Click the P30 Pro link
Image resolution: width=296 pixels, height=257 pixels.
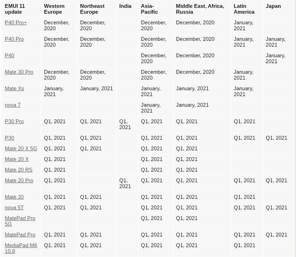click(x=14, y=121)
